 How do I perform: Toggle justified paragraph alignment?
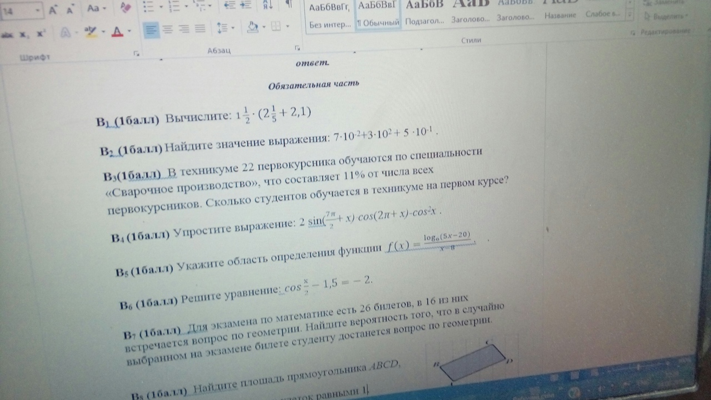pos(199,29)
